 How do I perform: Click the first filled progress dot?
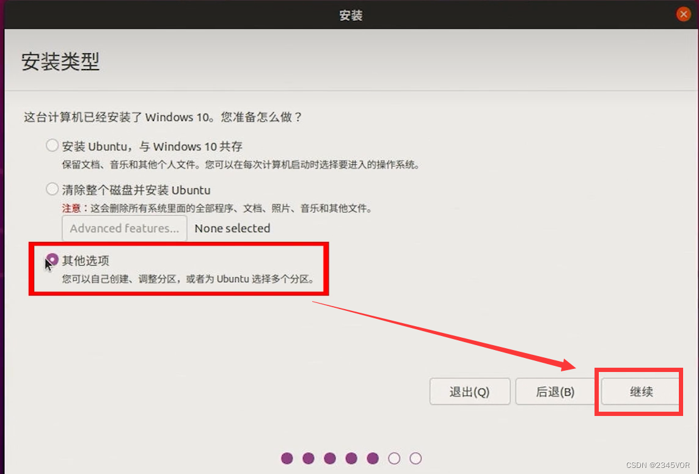[287, 458]
